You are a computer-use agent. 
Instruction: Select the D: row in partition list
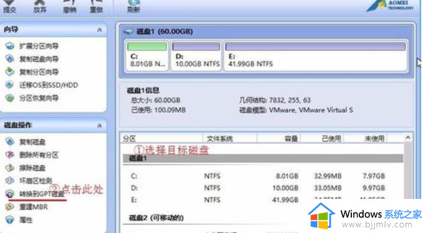click(263, 188)
